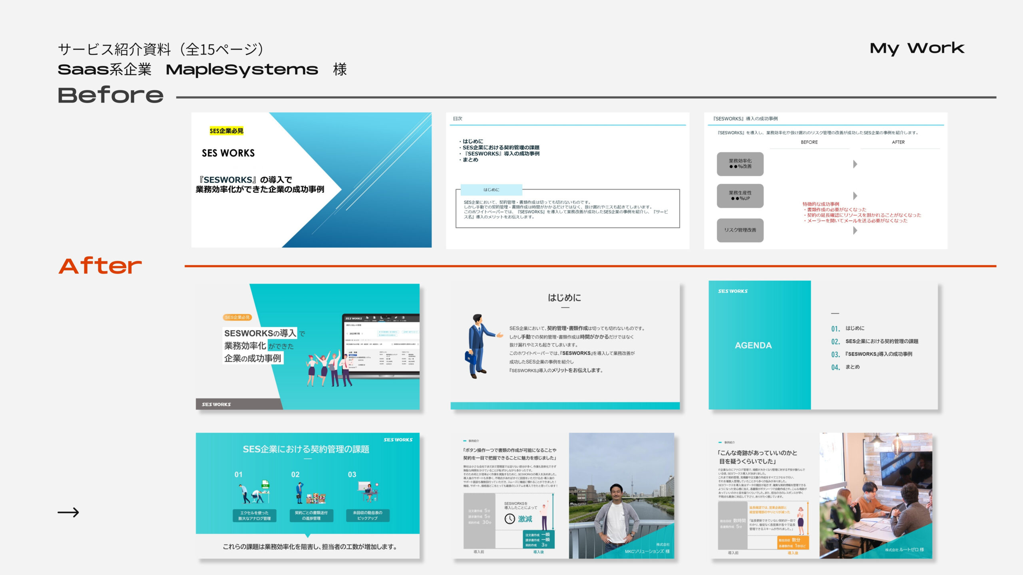Click the エクセルを使った膨大なアナログ管理 label
The height and width of the screenshot is (575, 1023).
click(254, 516)
